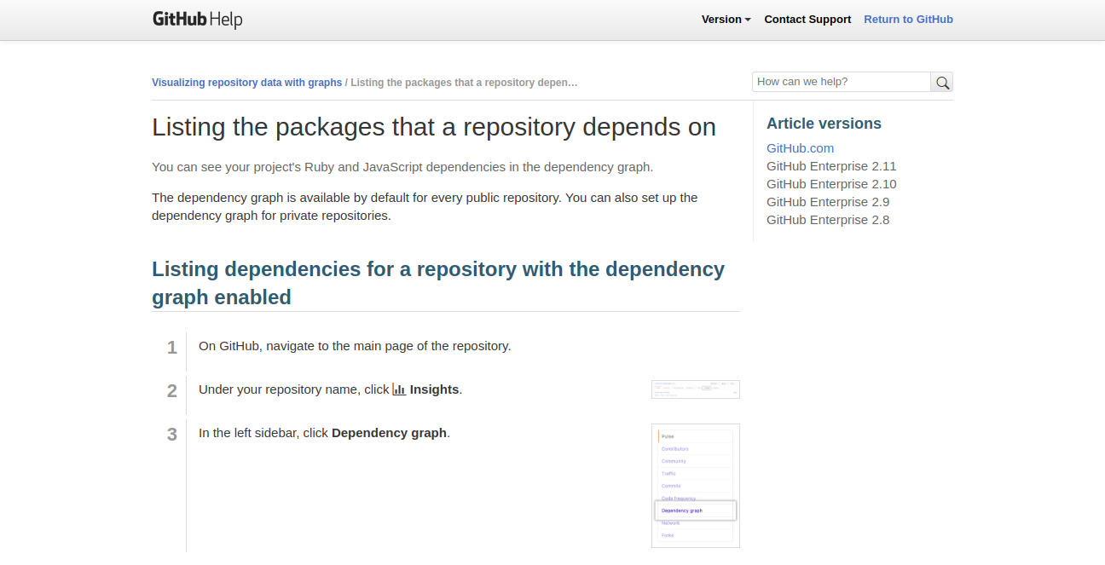Screen dimensions: 1105x565
Task: Click the breadcrumb text 'Listing the packages that a repository depen…'
Action: [x=464, y=83]
